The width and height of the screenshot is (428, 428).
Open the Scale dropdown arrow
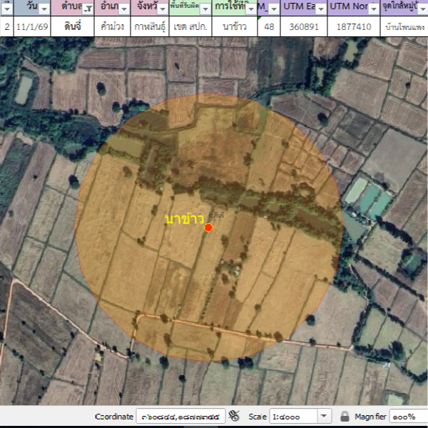[324, 416]
